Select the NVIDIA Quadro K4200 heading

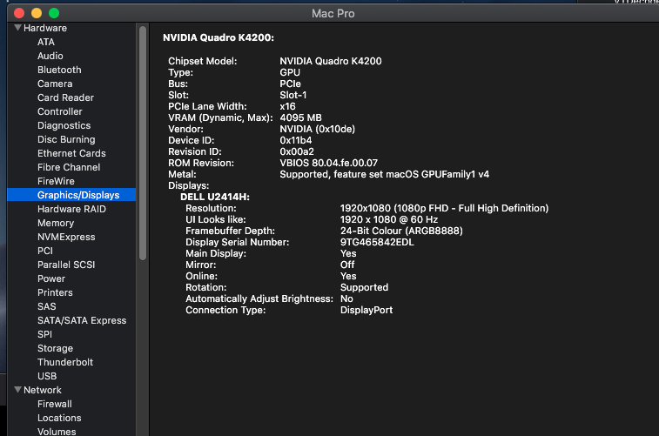(219, 37)
